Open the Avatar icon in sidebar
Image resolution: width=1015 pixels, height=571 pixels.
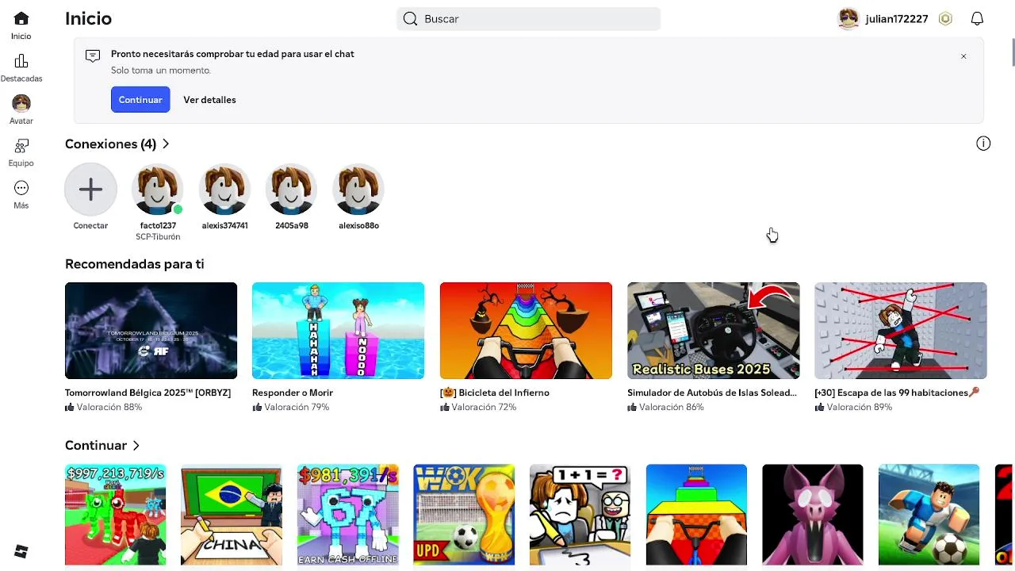[x=21, y=103]
